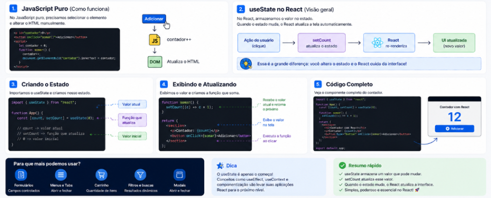The width and height of the screenshot is (491, 198).
Task: Click the Função que atualiza label
Action: (x=131, y=120)
